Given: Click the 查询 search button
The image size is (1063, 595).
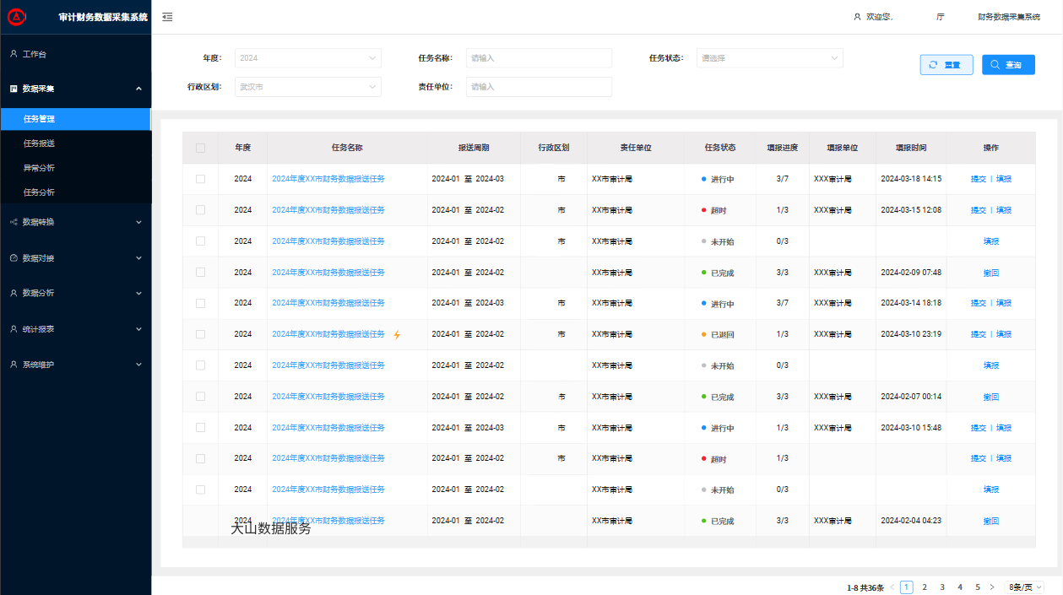Looking at the screenshot, I should [1008, 65].
